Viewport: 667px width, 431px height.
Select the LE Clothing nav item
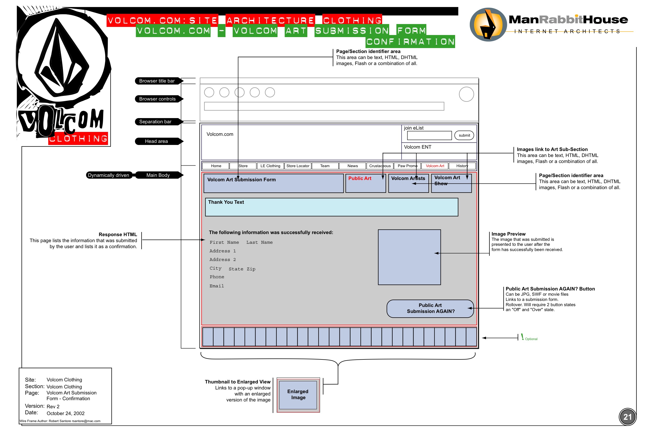click(x=270, y=166)
